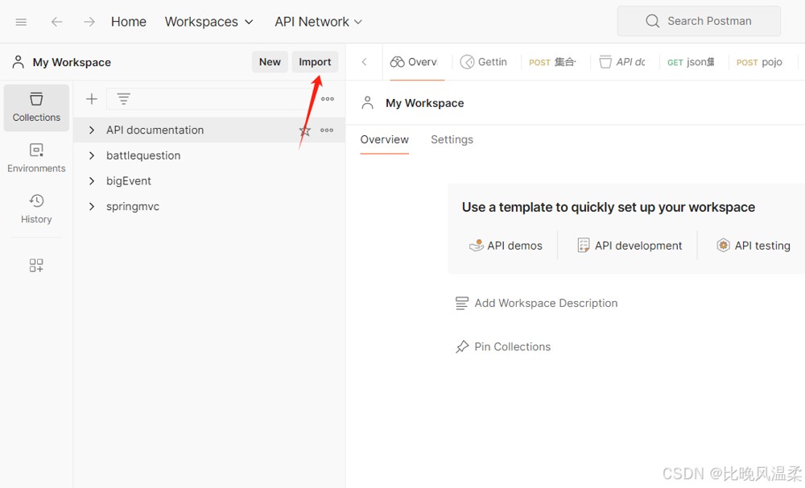
Task: Click the API testing template icon
Action: [x=723, y=245]
